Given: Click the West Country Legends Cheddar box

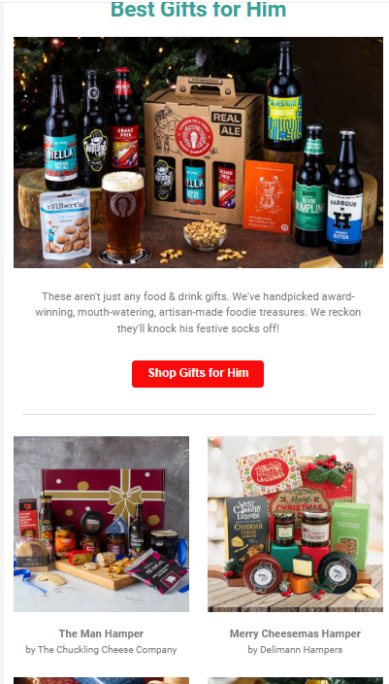Looking at the screenshot, I should click(x=246, y=528).
